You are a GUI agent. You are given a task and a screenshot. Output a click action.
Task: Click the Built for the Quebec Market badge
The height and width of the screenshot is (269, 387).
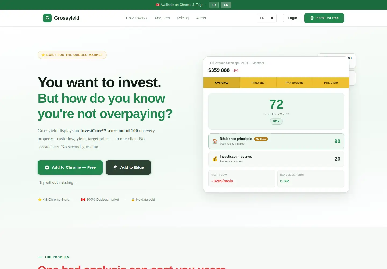pos(72,55)
